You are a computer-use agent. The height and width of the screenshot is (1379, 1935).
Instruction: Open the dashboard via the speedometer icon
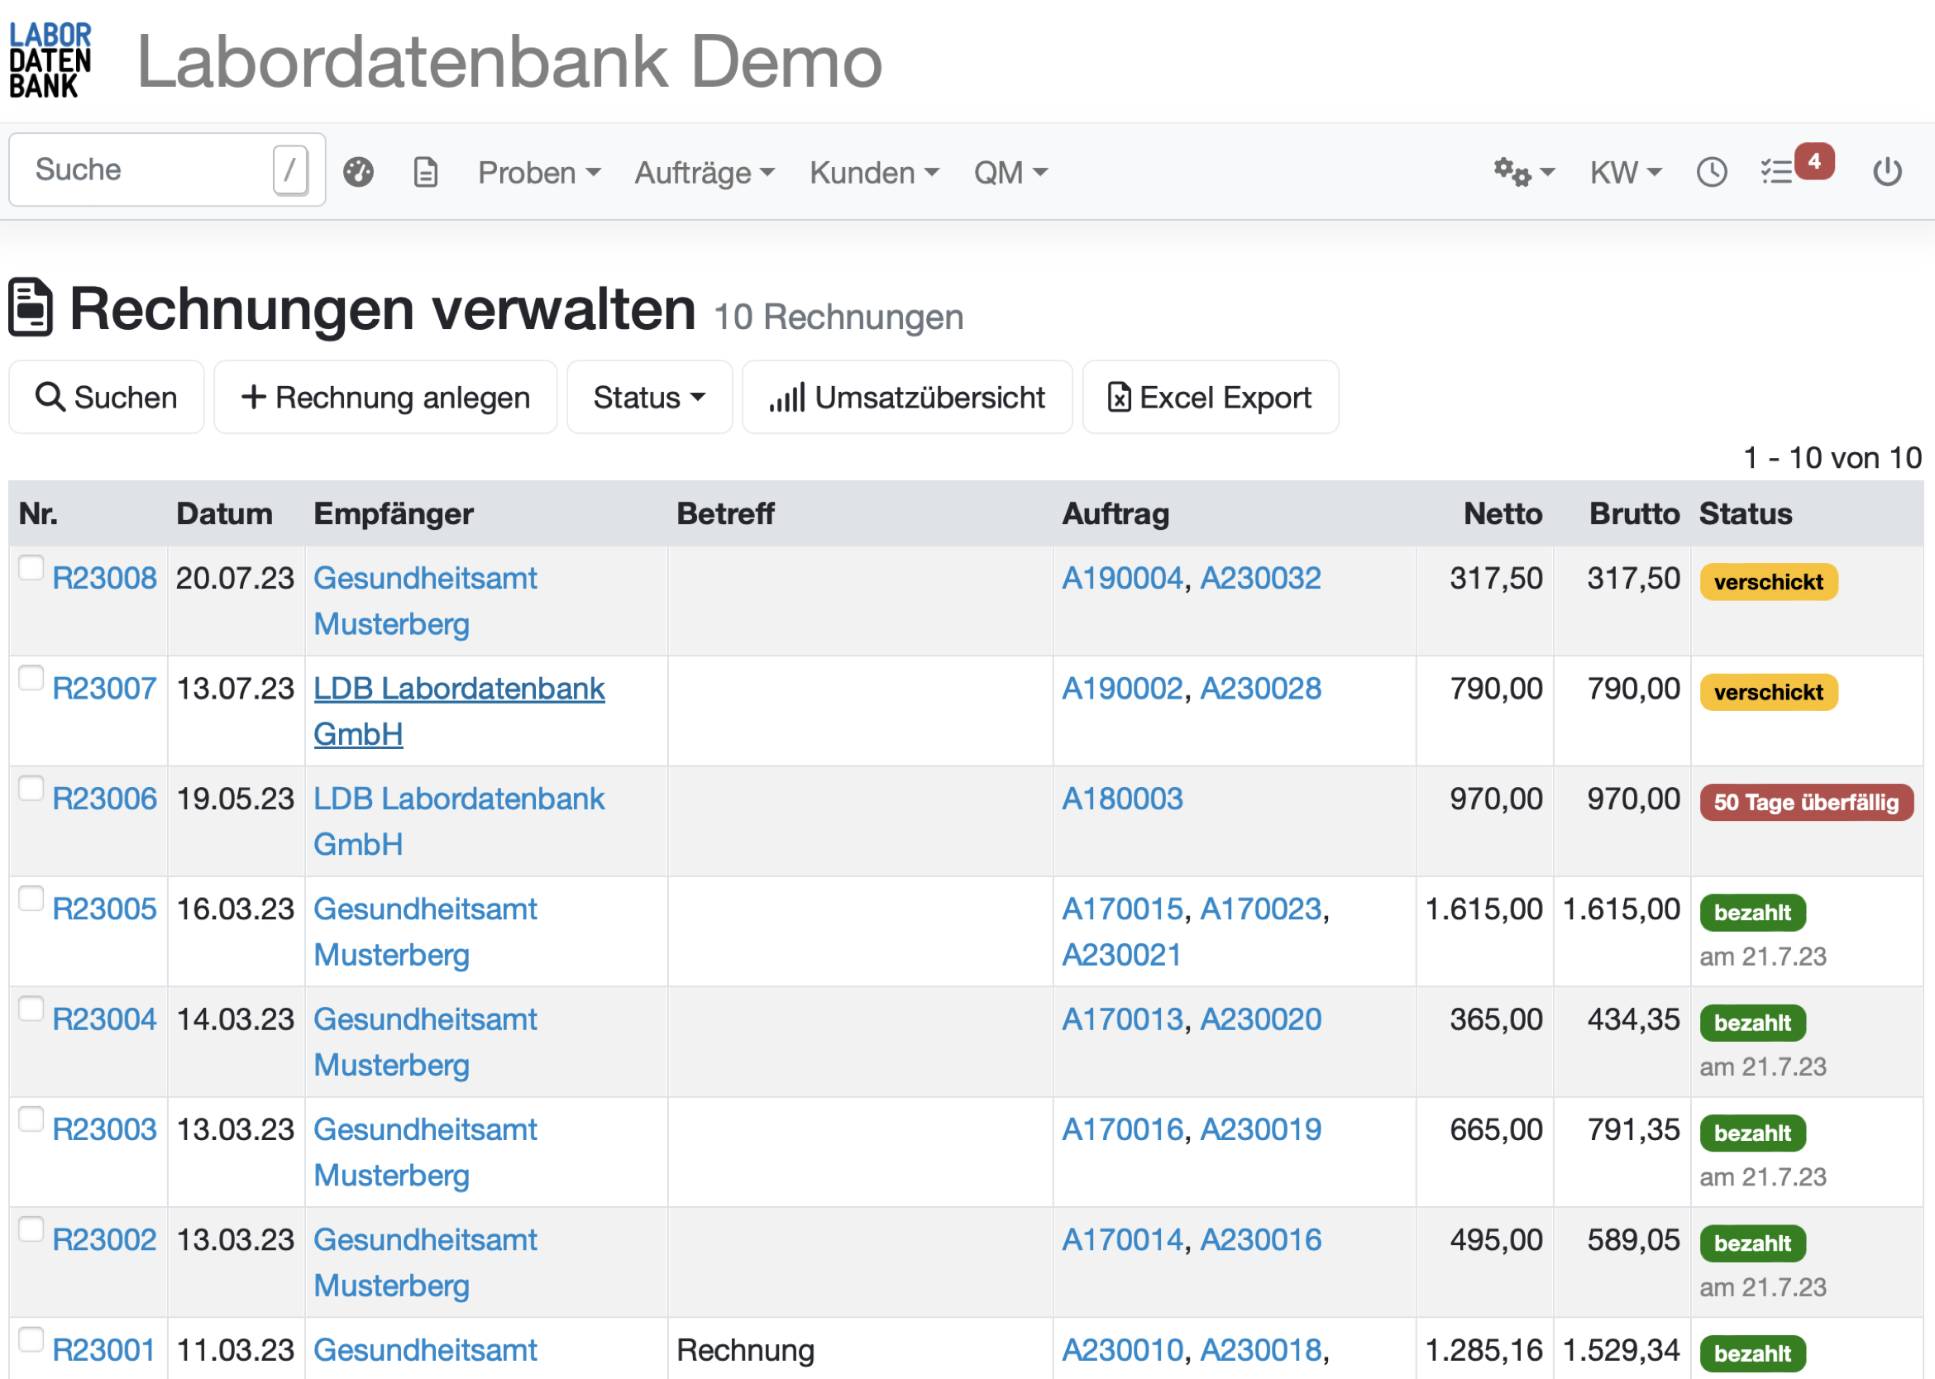[358, 171]
